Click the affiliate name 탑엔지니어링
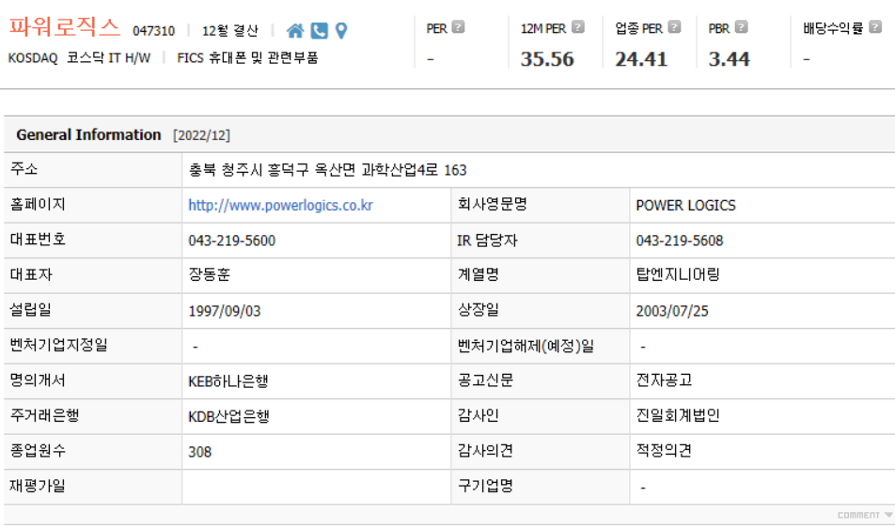895x528 pixels. click(678, 275)
